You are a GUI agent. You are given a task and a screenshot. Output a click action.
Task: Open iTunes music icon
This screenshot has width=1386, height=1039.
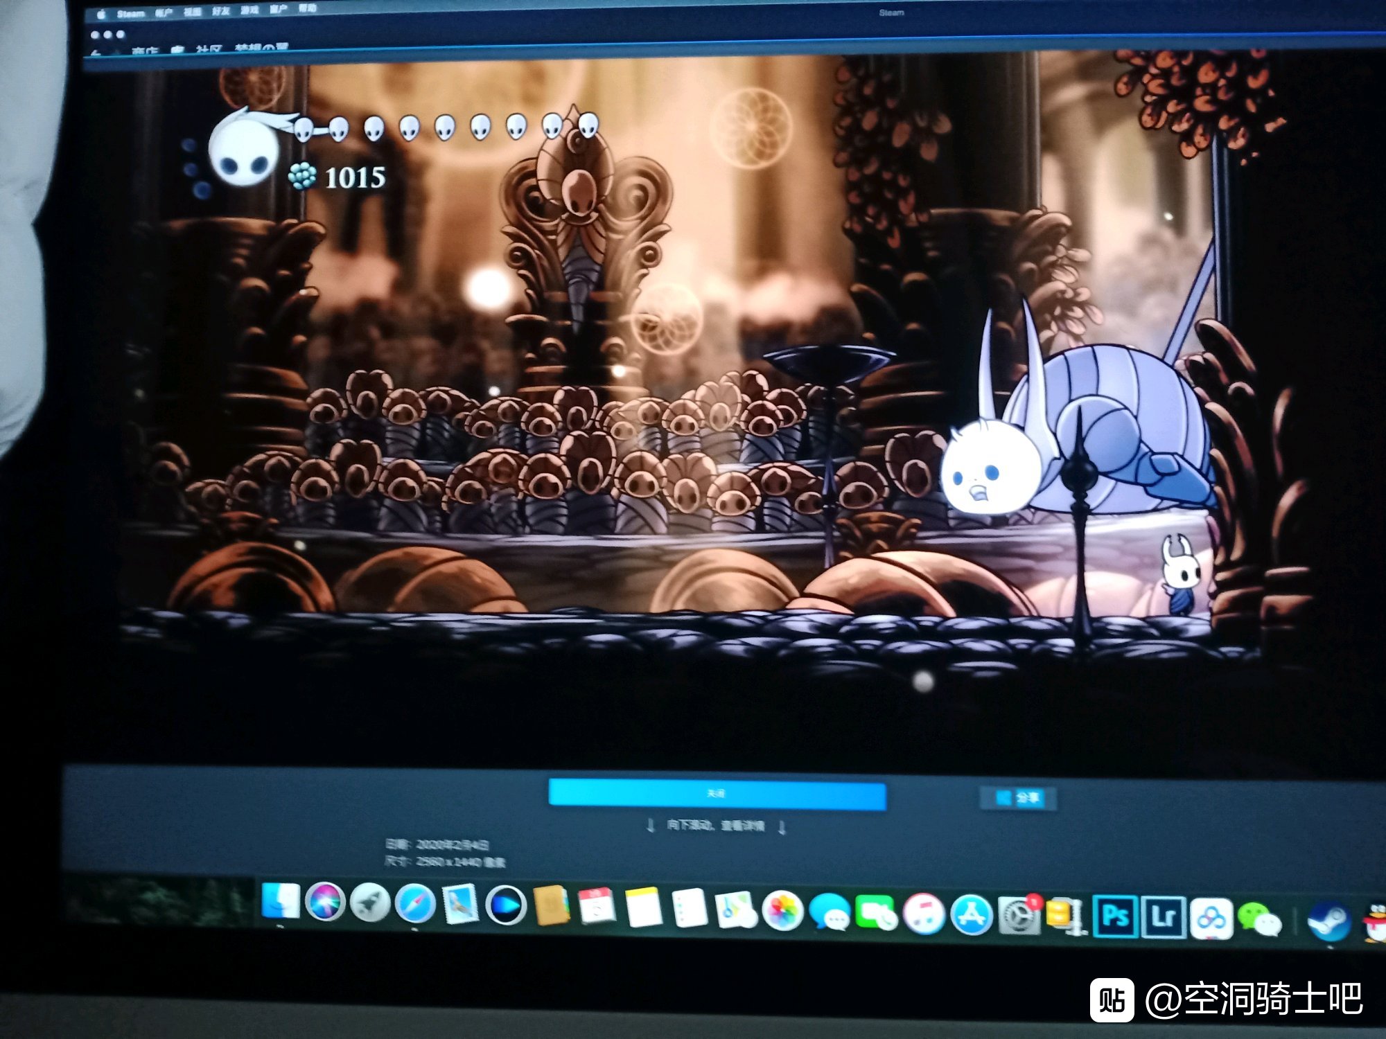(923, 914)
